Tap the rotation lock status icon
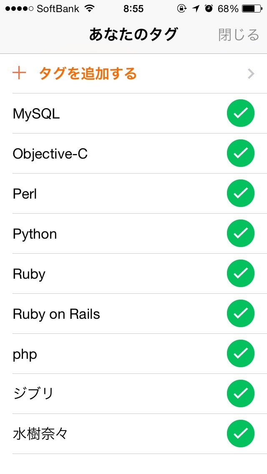The image size is (267, 474). tap(181, 9)
